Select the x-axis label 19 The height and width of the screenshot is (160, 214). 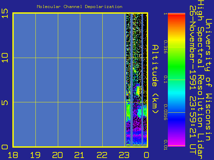(35, 155)
